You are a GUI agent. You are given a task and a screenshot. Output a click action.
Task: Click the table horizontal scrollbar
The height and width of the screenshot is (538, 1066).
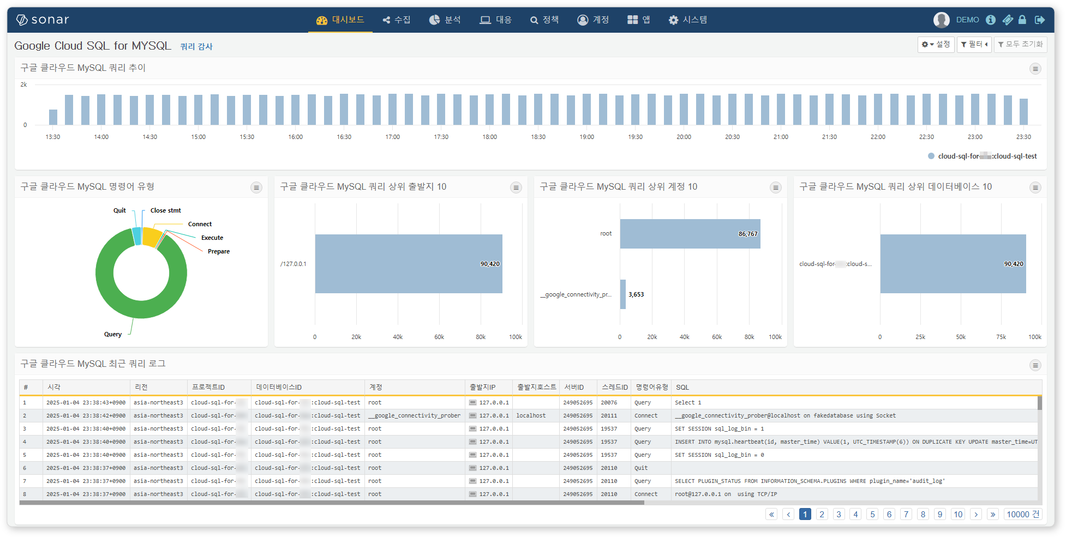click(x=332, y=503)
